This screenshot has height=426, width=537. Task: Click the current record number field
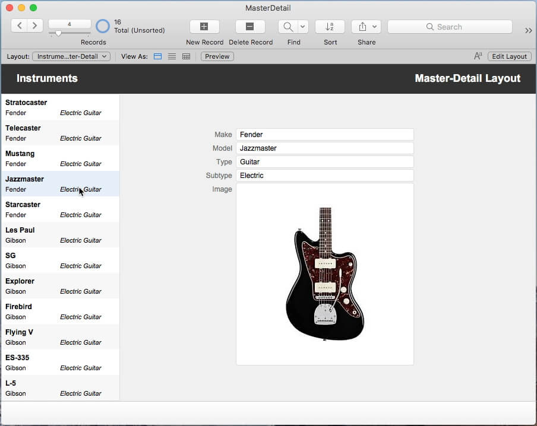70,24
